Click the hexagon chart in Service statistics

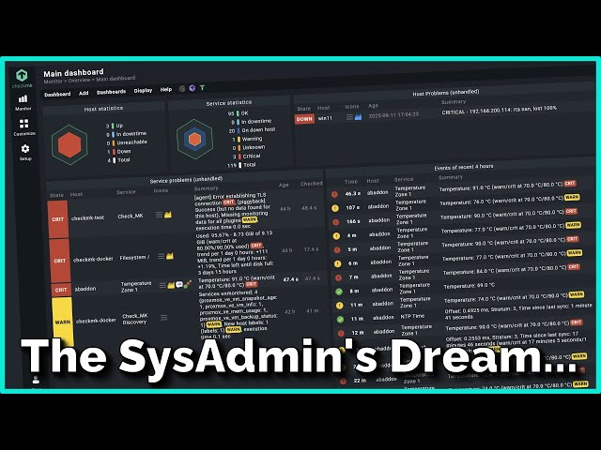point(194,140)
